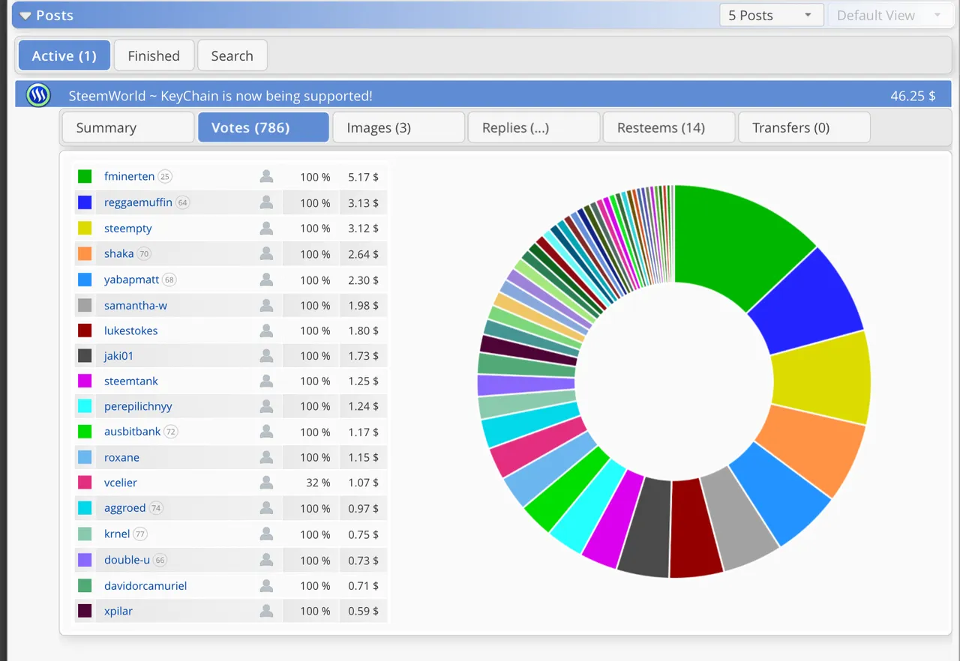
Task: Click the profile icon in yabapmatt row
Action: click(266, 280)
